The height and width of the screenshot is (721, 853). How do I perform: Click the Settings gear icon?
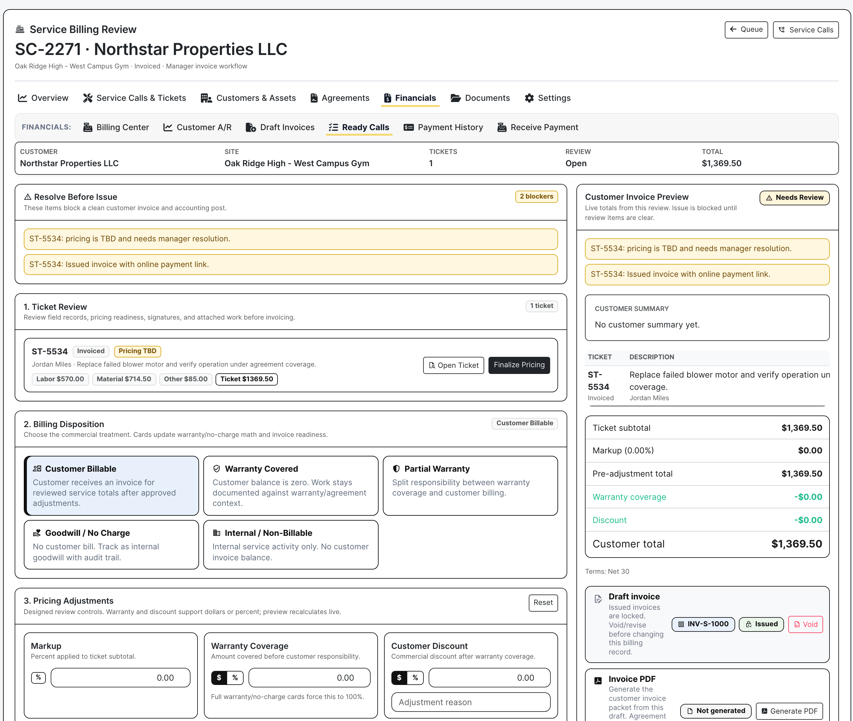pyautogui.click(x=529, y=98)
